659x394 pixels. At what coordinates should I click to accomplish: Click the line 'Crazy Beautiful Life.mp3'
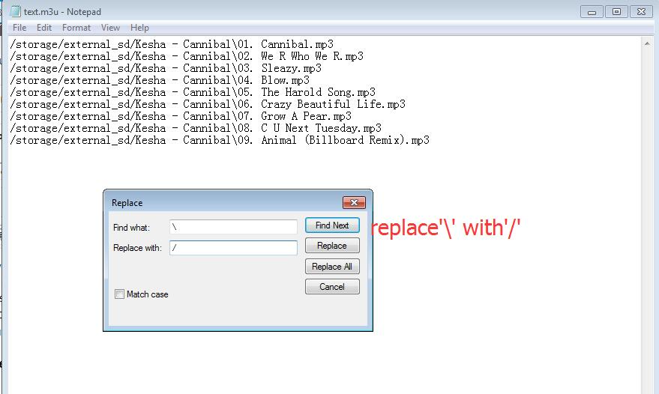click(208, 104)
